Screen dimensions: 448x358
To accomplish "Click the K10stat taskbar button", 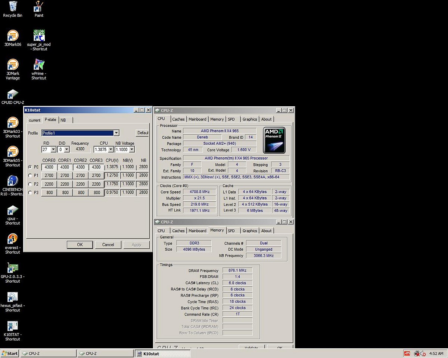I will tap(162, 354).
